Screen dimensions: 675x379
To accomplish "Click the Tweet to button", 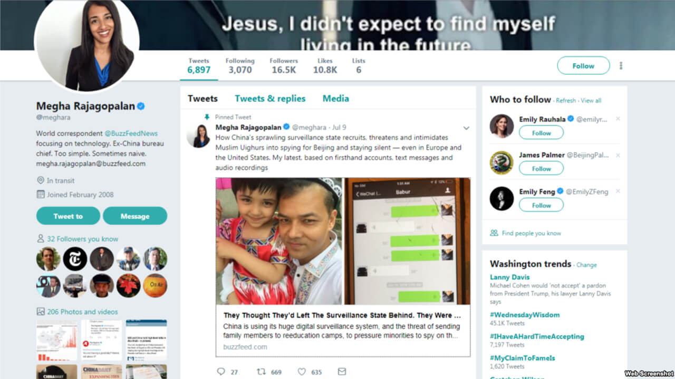I will tap(68, 216).
